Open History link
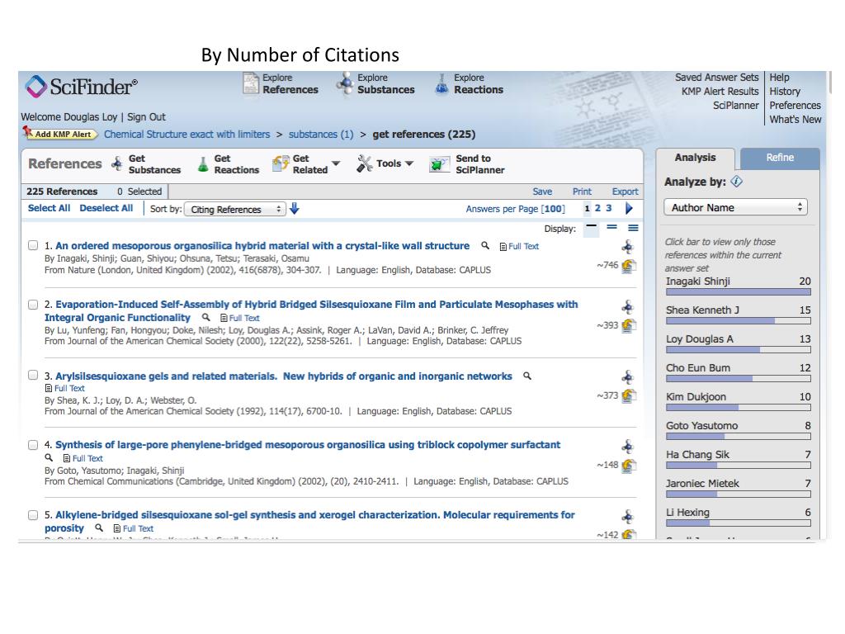 coord(785,91)
